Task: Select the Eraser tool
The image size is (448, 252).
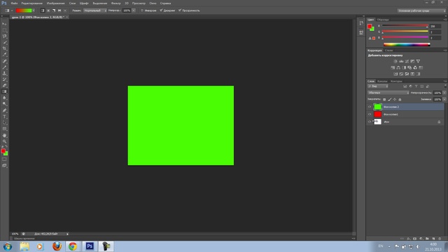Action: click(x=4, y=85)
